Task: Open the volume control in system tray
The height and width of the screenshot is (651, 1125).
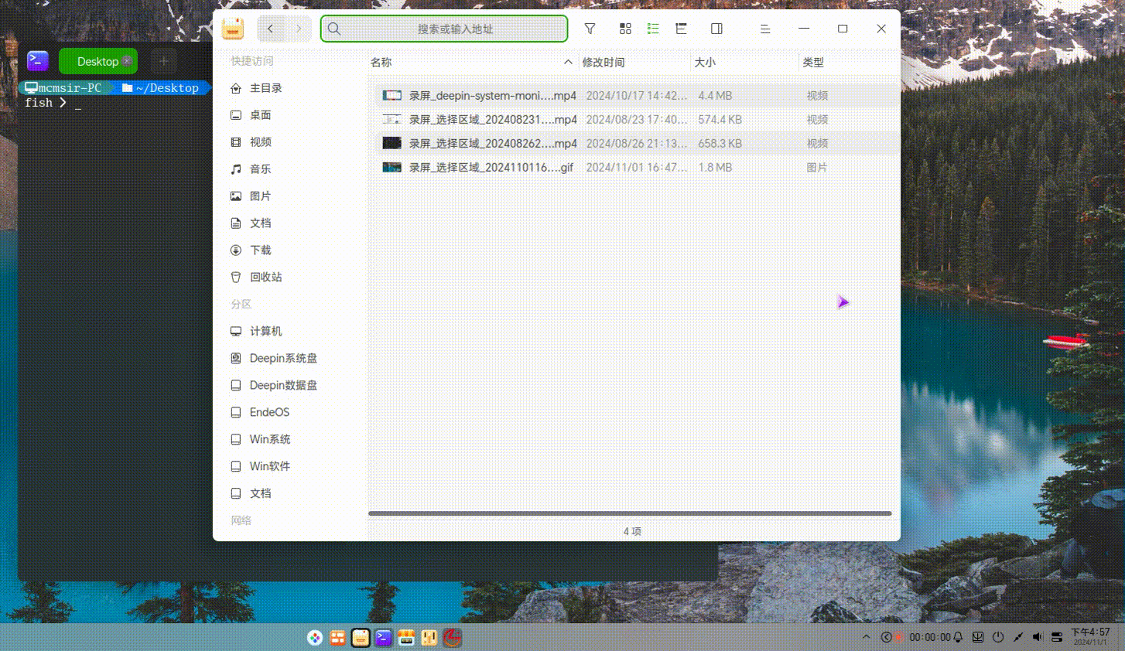Action: 1038,637
